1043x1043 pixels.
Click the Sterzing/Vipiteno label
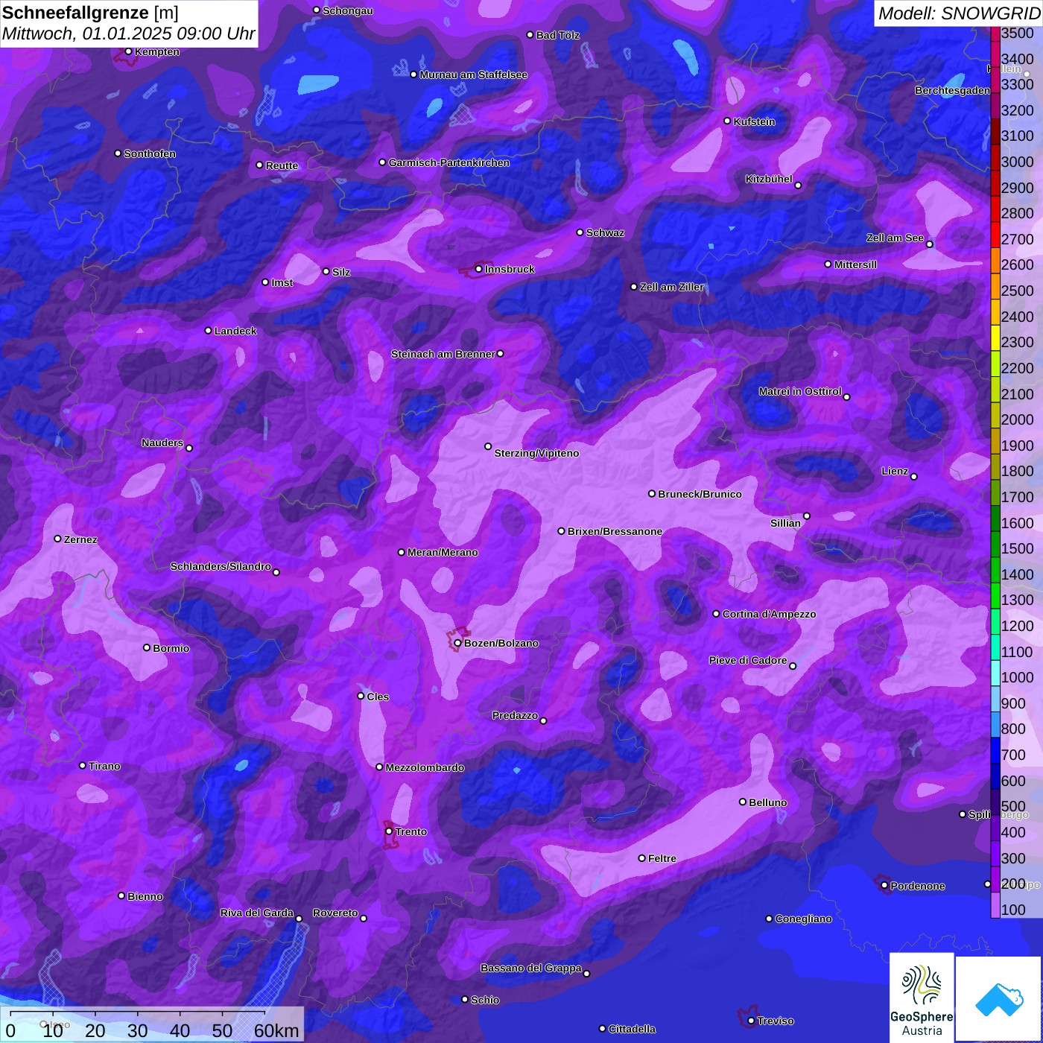536,453
